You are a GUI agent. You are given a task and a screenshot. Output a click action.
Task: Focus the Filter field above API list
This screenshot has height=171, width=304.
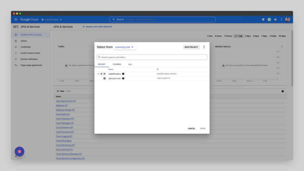point(69,91)
